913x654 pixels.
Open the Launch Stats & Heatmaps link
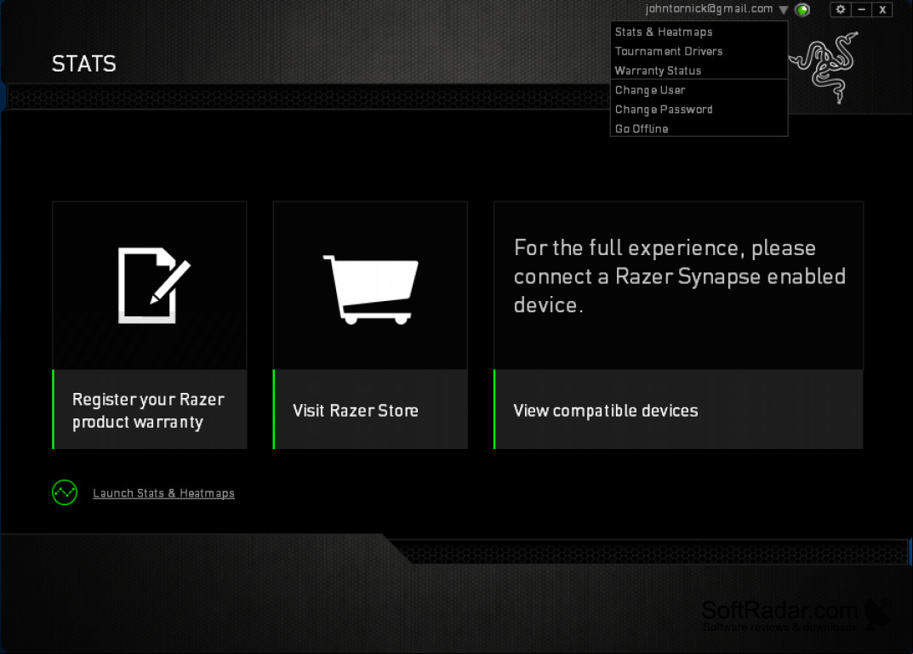pyautogui.click(x=163, y=493)
